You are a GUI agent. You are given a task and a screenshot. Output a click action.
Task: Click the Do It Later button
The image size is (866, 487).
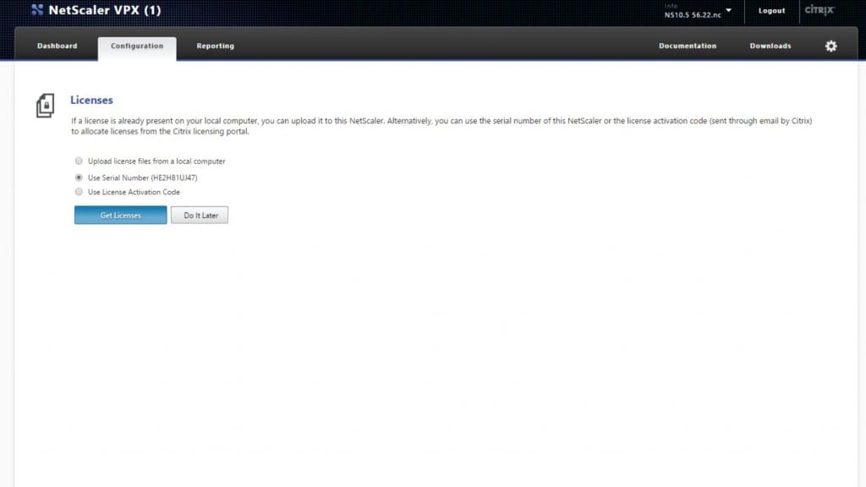200,215
